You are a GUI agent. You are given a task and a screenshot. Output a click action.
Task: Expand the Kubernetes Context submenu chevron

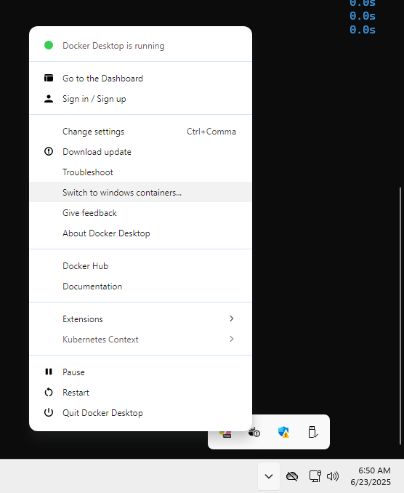(x=232, y=339)
